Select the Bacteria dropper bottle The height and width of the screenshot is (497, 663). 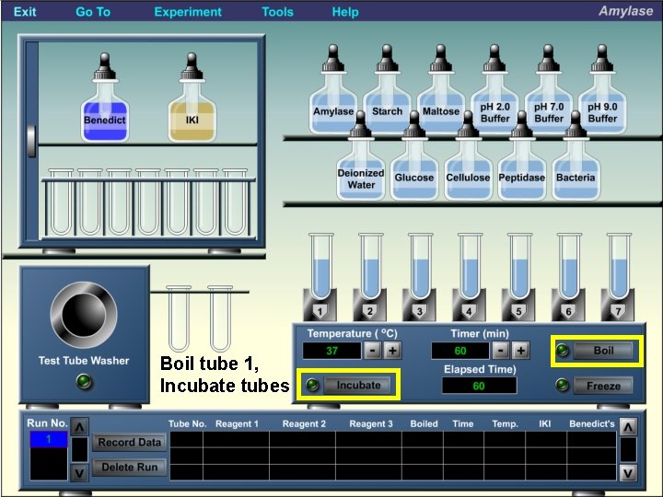click(x=576, y=156)
